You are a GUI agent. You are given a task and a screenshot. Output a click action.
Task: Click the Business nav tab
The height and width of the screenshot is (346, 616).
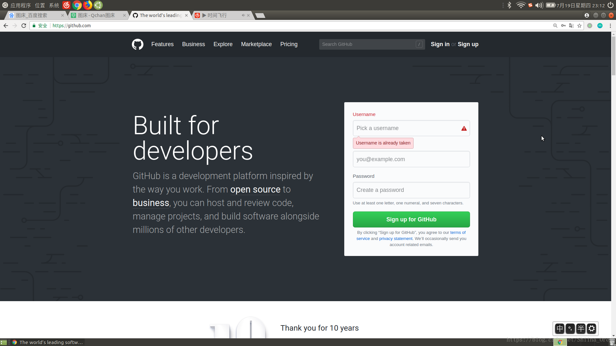[x=193, y=44]
